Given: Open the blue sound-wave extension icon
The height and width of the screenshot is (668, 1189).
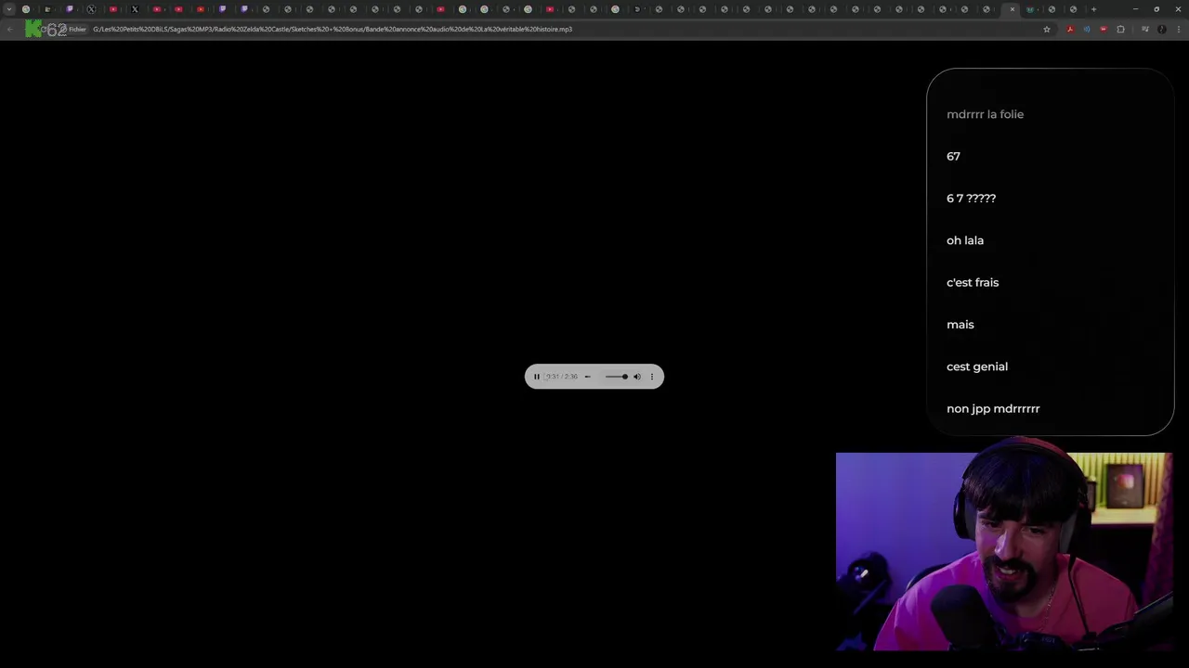Looking at the screenshot, I should pos(1087,29).
